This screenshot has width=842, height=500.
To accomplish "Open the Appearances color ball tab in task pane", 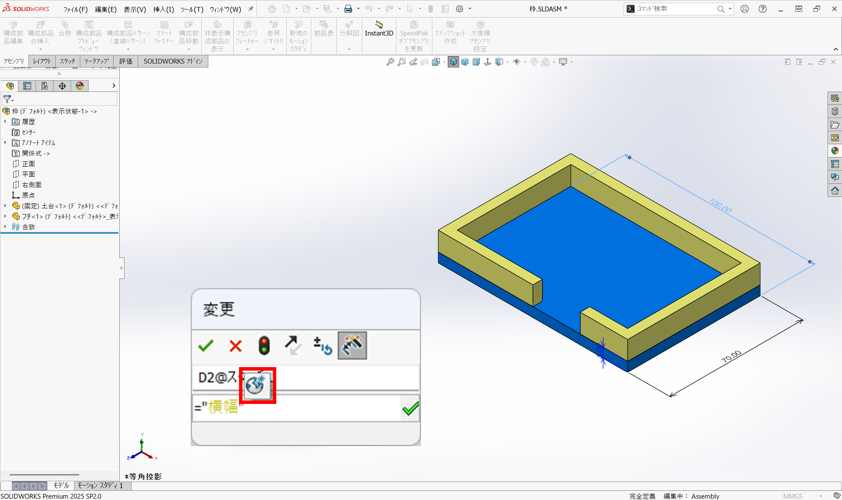I will pyautogui.click(x=835, y=151).
